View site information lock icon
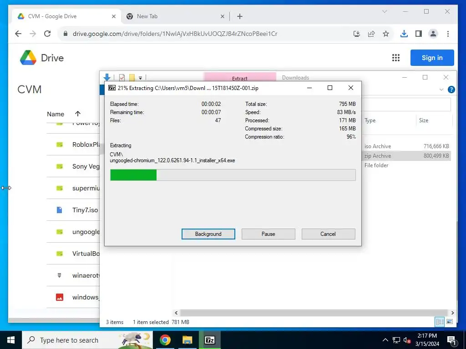The height and width of the screenshot is (349, 466). 66,34
